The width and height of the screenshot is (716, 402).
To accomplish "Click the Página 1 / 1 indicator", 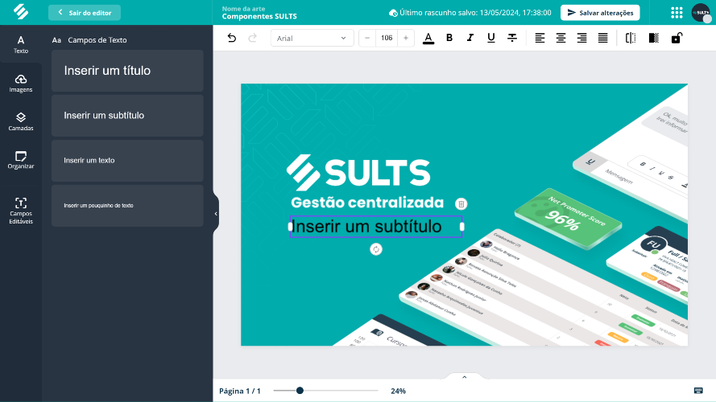I will [x=240, y=391].
